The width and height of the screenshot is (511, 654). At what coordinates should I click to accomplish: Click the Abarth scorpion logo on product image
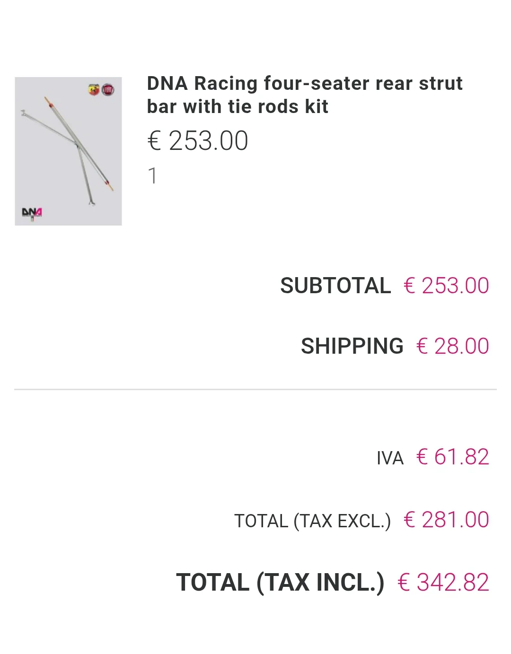coord(94,89)
